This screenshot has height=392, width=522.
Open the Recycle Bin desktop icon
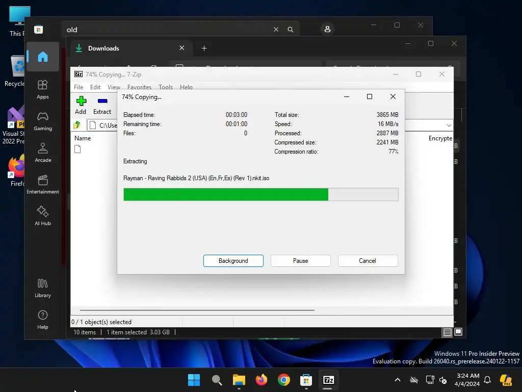(15, 71)
